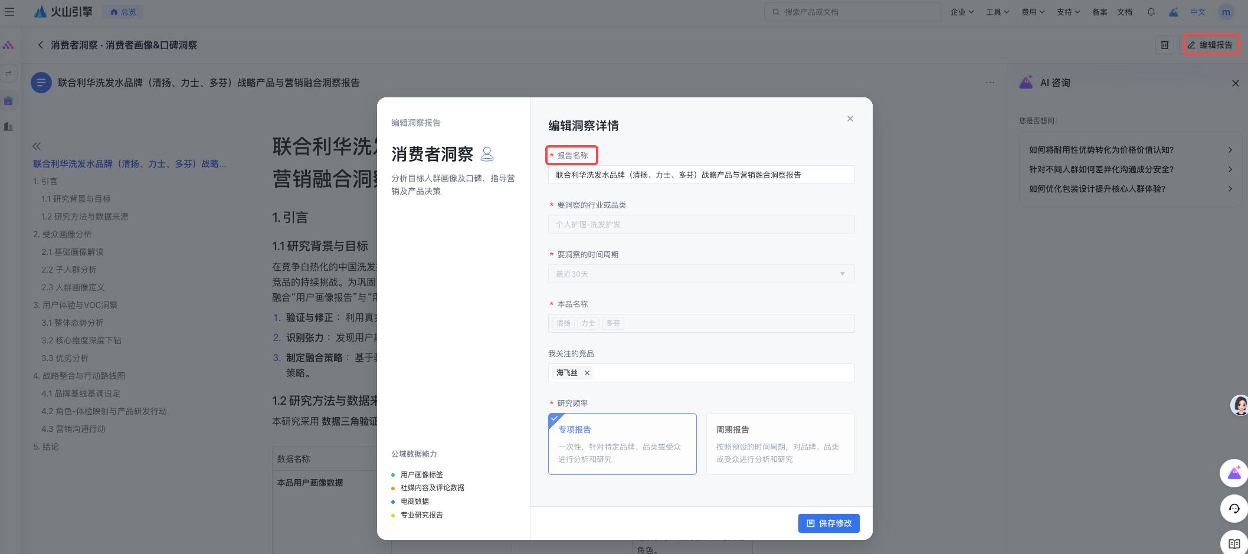1248x554 pixels.
Task: Jump to outline item 5. 结论
Action: coord(46,447)
